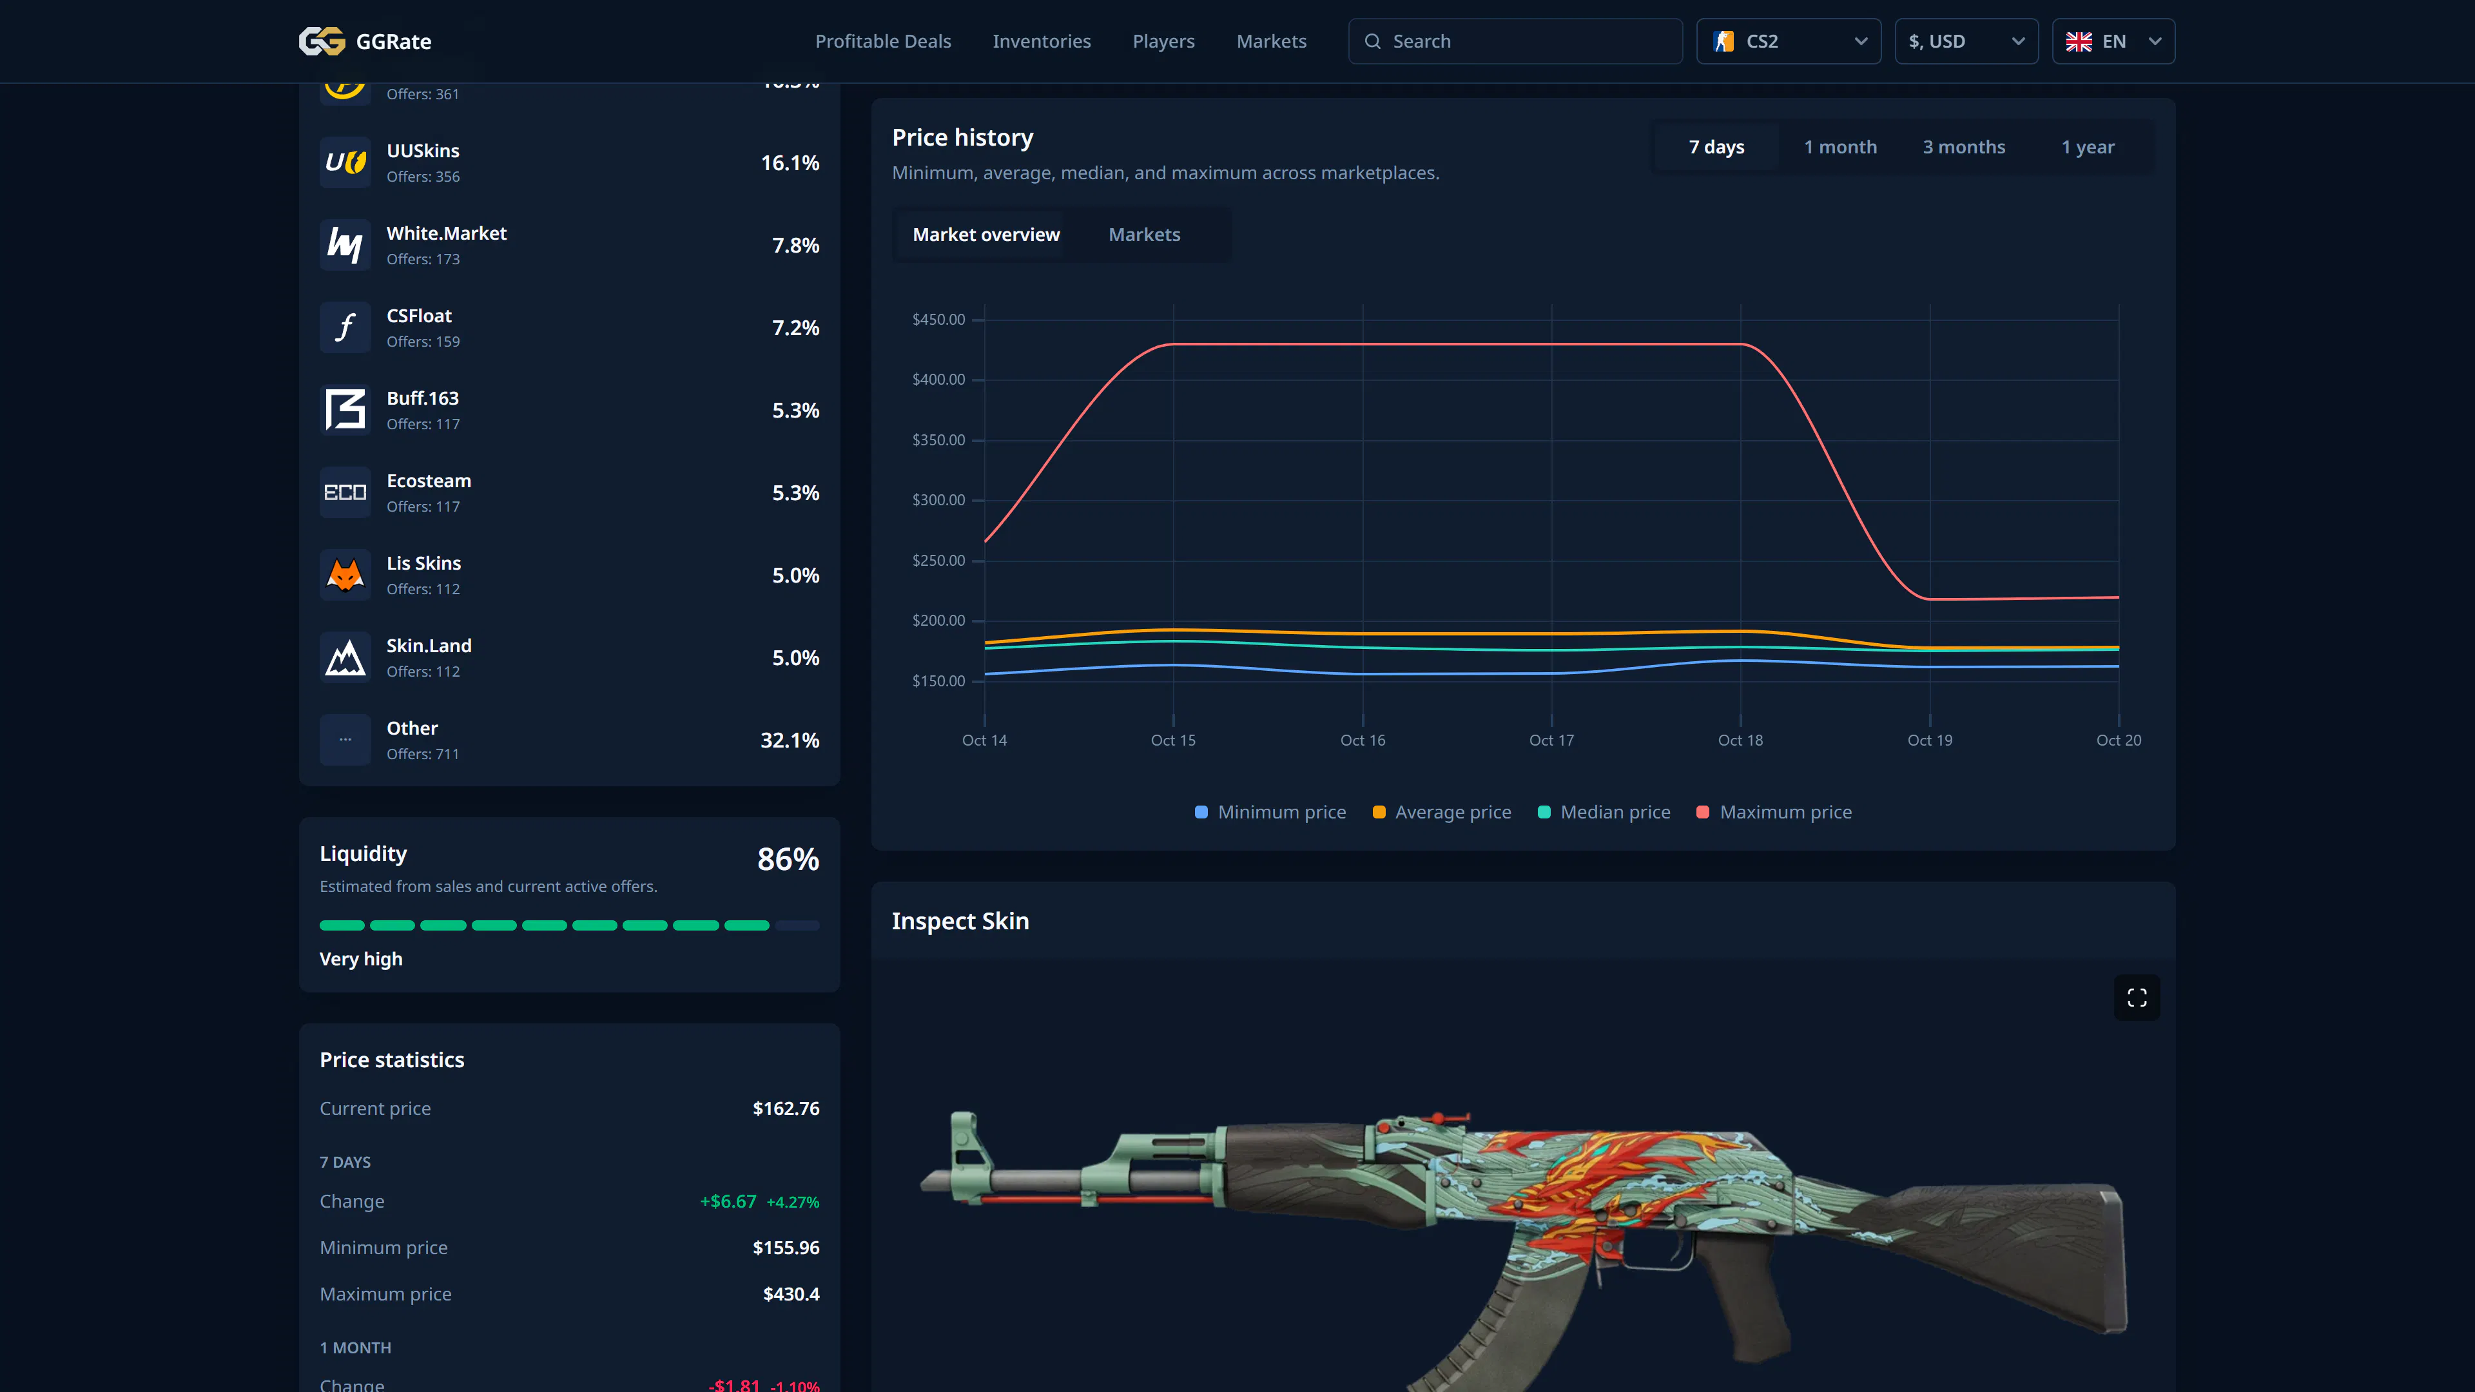Open fullscreen skin inspect view
Image resolution: width=2475 pixels, height=1392 pixels.
[2137, 998]
